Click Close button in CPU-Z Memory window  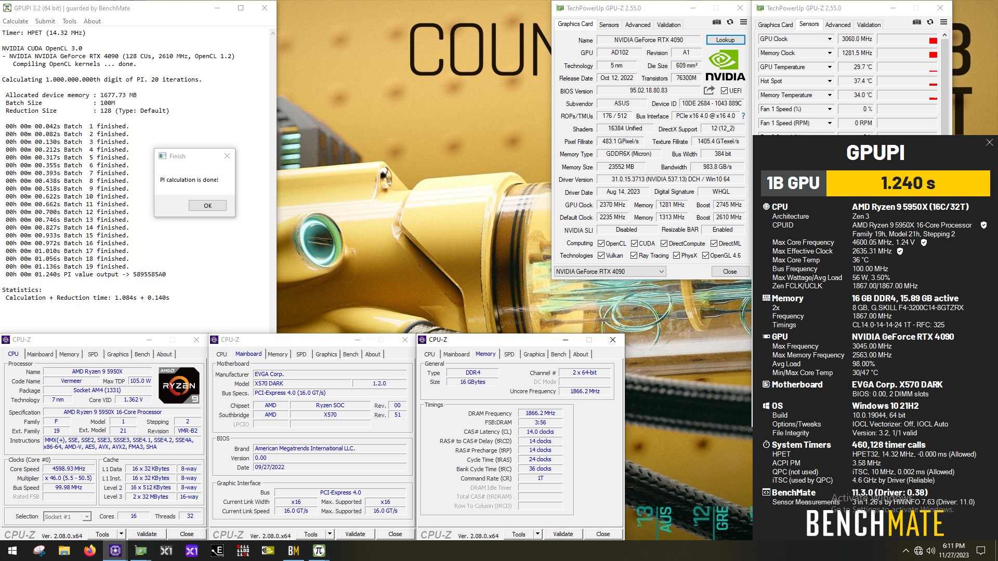(x=603, y=534)
